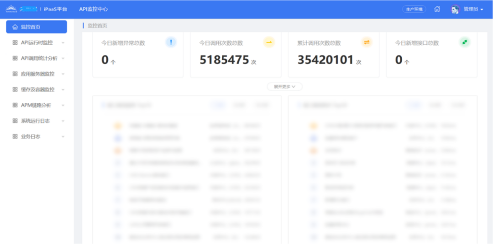The image size is (493, 244).
Task: Click the administrator avatar icon
Action: click(x=455, y=9)
